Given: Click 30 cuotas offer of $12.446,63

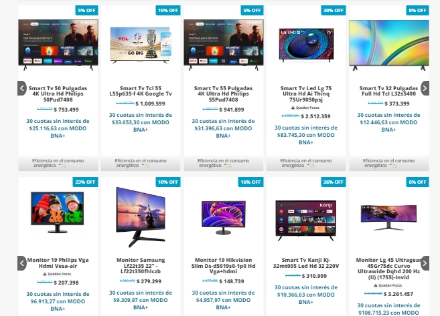Looking at the screenshot, I should coord(388,122).
